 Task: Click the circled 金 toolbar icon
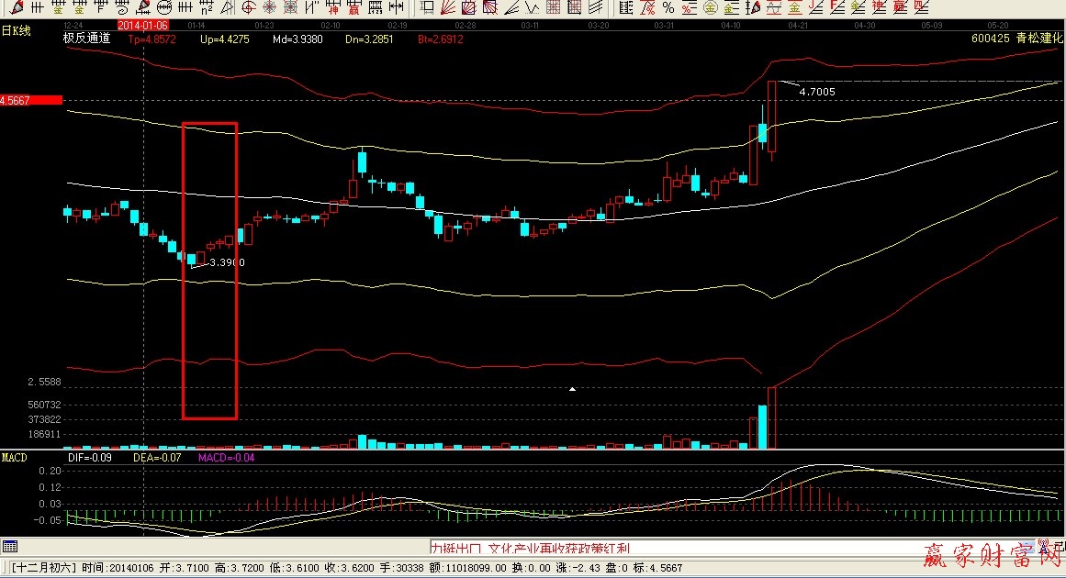(x=710, y=7)
